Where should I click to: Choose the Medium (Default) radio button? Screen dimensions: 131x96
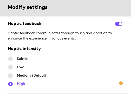coord(10,76)
